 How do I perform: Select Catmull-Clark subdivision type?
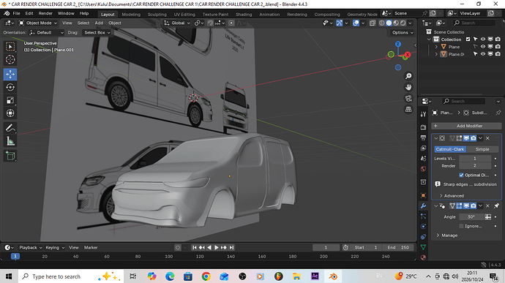click(450, 149)
